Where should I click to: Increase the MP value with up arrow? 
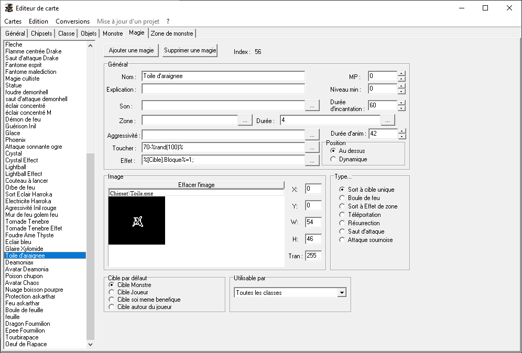click(x=401, y=73)
